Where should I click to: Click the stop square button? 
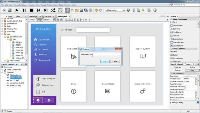click(x=32, y=10)
